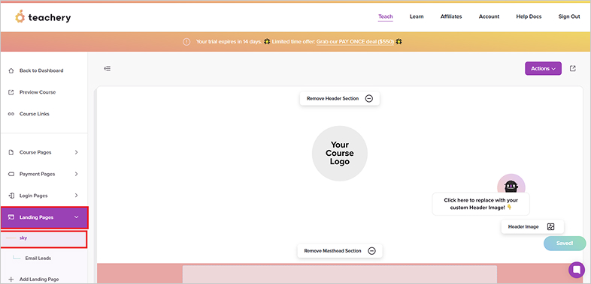Click the Landing Pages section icon
The height and width of the screenshot is (284, 591).
11,217
